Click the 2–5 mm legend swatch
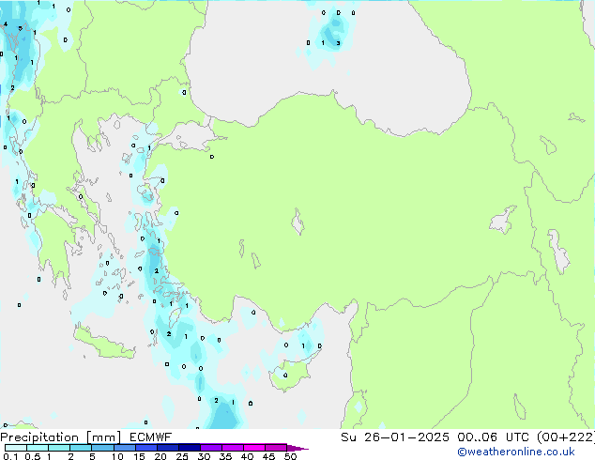The image size is (595, 460). (x=81, y=448)
